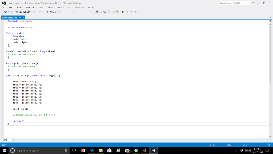Click the Undo toolbar icon
This screenshot has height=154, width=273.
(34, 12)
